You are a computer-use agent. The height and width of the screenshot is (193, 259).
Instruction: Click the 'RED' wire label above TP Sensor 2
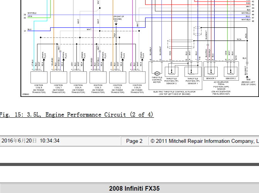pos(170,53)
